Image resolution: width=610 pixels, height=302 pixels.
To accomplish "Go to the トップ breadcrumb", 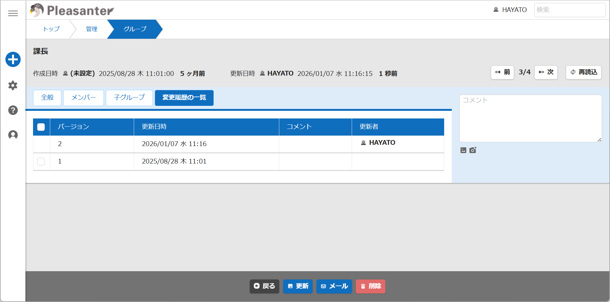I will [x=51, y=29].
